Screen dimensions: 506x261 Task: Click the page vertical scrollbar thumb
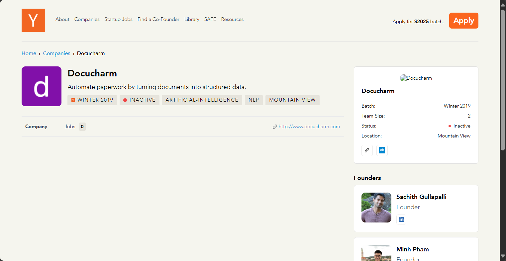pos(503,80)
